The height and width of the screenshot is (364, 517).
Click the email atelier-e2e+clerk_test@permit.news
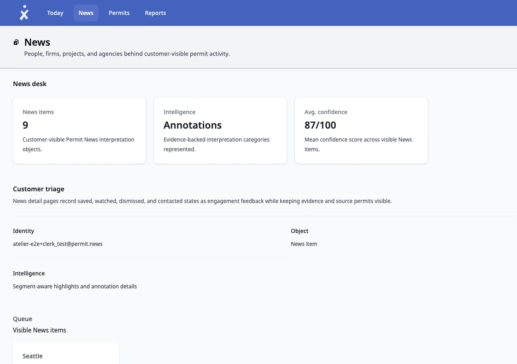(58, 244)
